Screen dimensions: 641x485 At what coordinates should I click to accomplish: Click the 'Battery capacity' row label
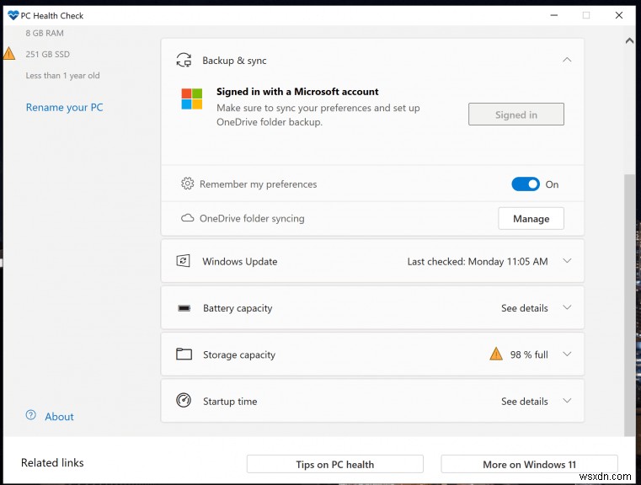238,308
